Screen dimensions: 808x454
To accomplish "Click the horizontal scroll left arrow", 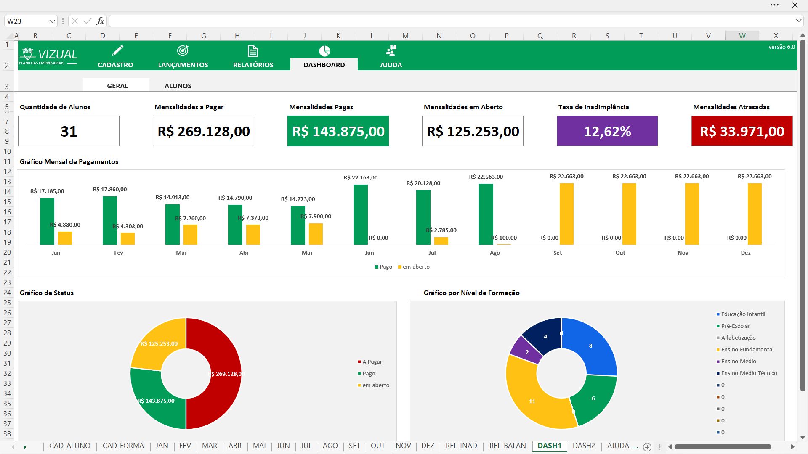I will 670,446.
